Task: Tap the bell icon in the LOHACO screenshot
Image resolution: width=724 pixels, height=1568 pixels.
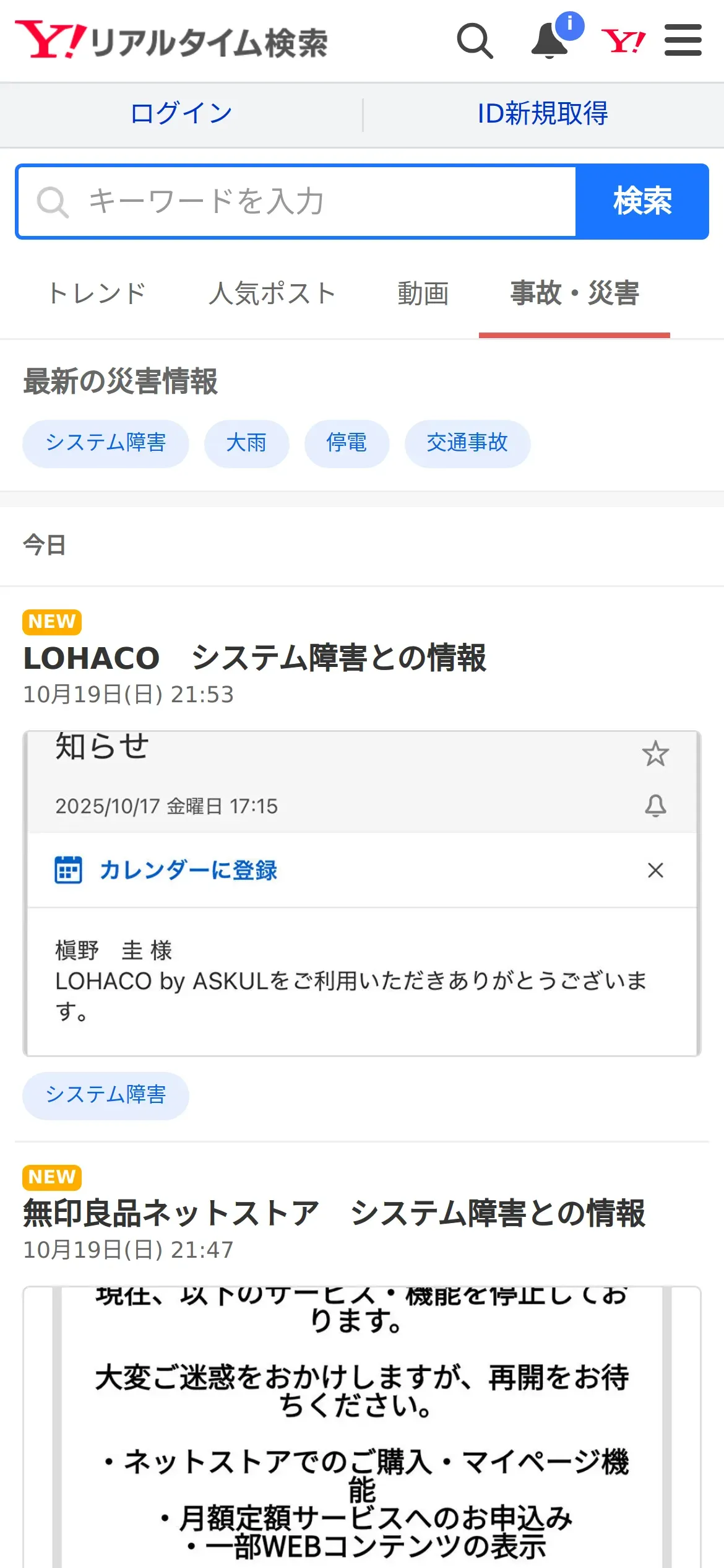Action: click(x=655, y=806)
